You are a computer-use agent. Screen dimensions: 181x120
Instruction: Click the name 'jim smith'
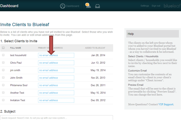click(15, 70)
